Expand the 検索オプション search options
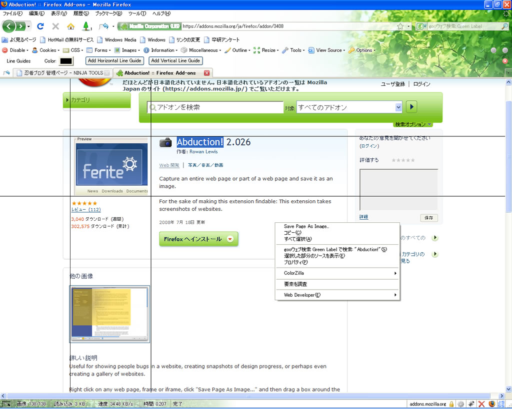The height and width of the screenshot is (409, 512). [x=413, y=124]
